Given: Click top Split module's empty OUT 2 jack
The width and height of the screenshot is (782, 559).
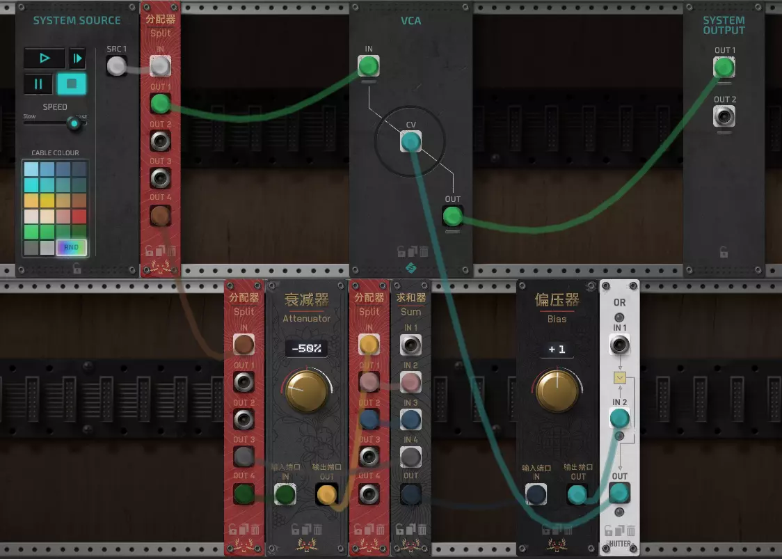Looking at the screenshot, I should 160,141.
